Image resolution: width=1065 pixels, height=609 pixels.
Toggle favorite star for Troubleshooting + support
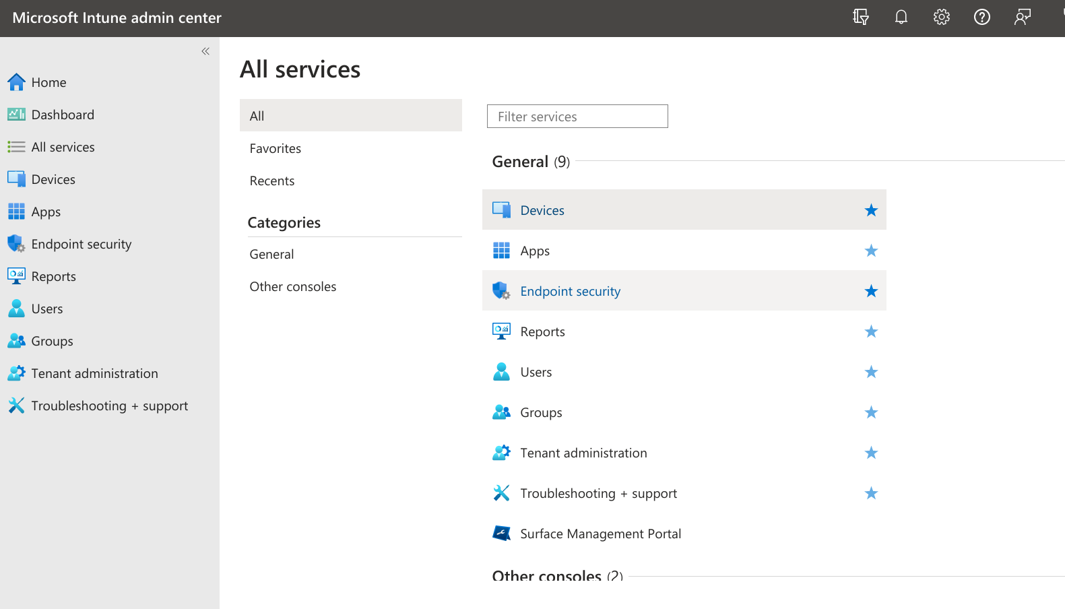[x=871, y=493]
